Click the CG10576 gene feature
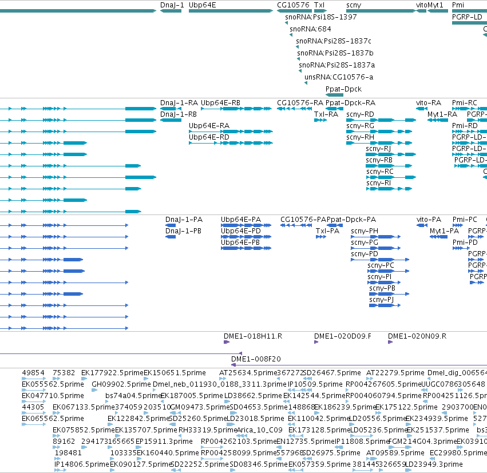The height and width of the screenshot is (473, 487). pos(294,11)
